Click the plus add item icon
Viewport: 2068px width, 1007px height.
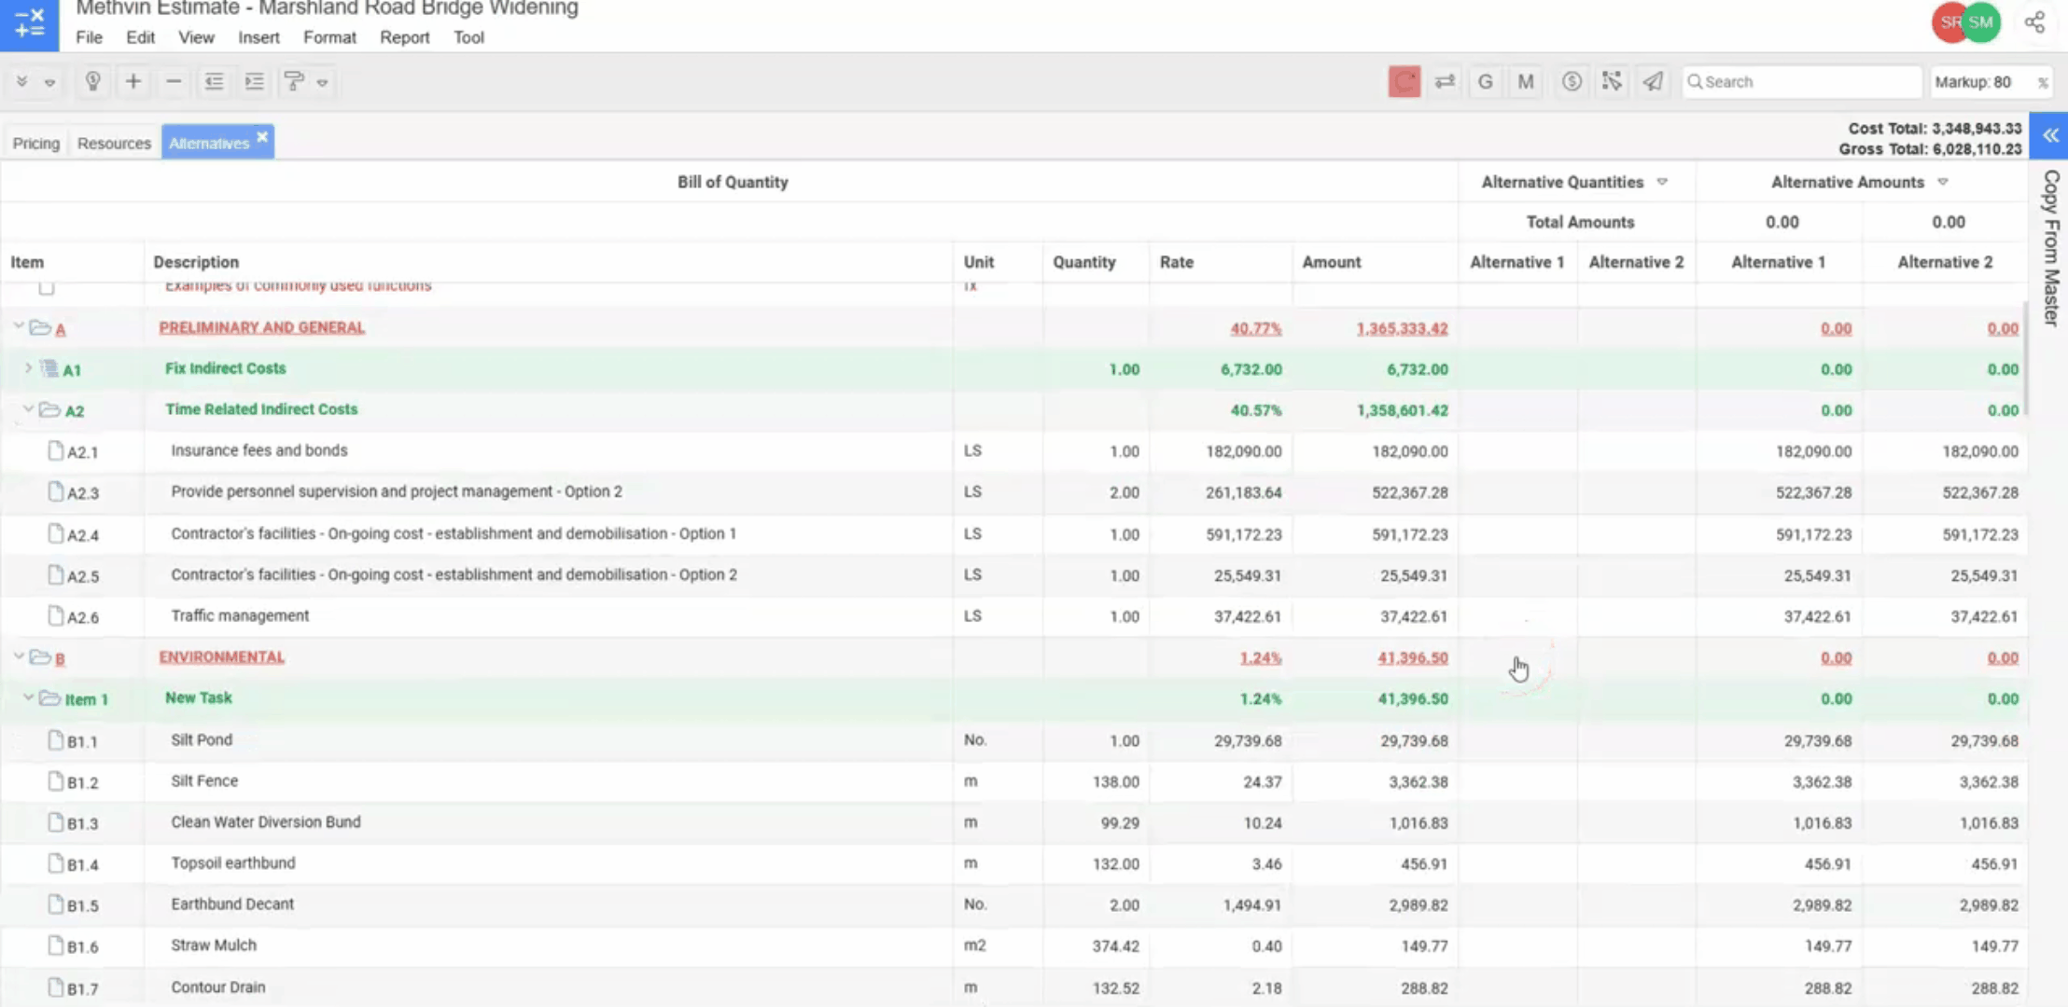point(133,82)
